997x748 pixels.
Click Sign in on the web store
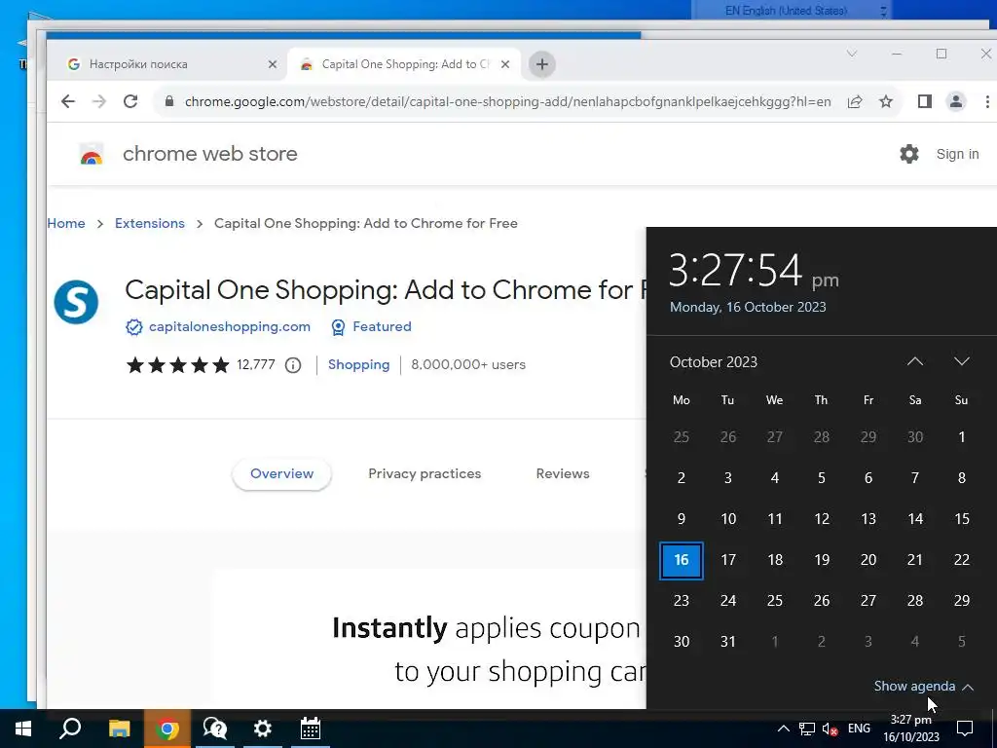click(958, 154)
